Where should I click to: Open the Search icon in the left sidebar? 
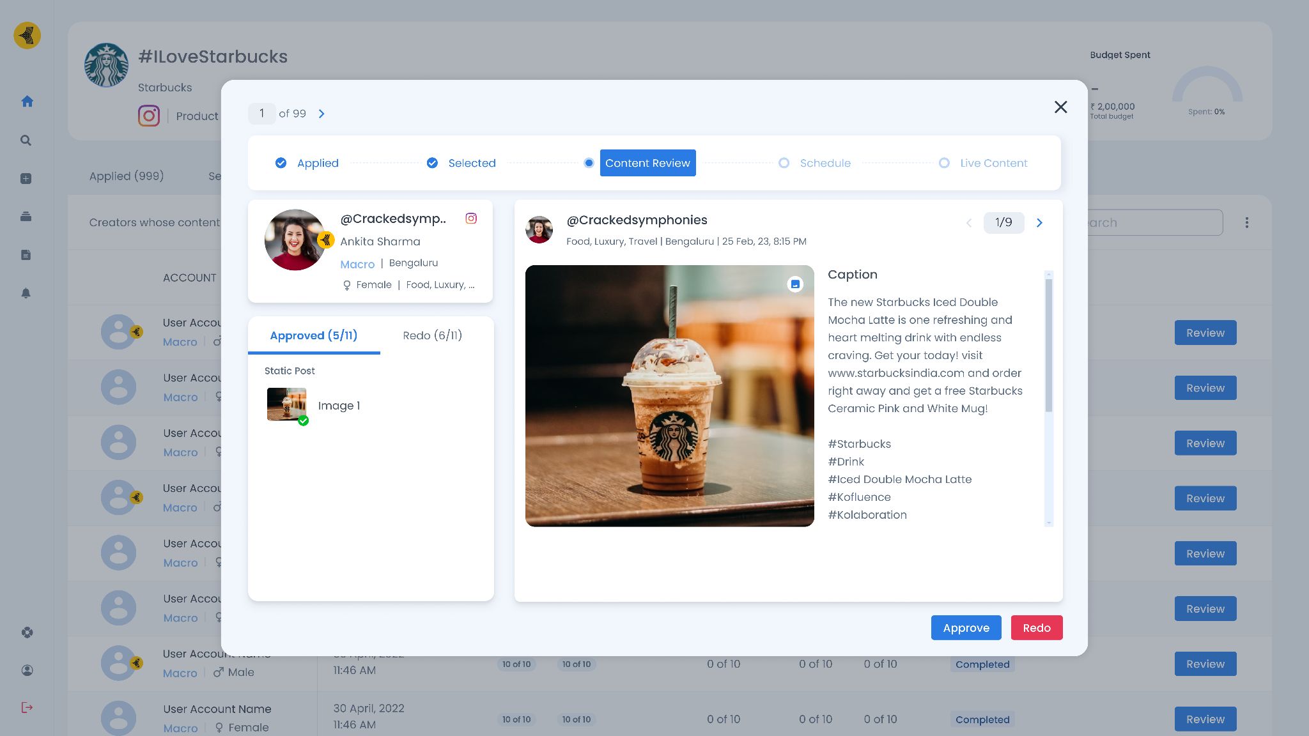coord(26,140)
